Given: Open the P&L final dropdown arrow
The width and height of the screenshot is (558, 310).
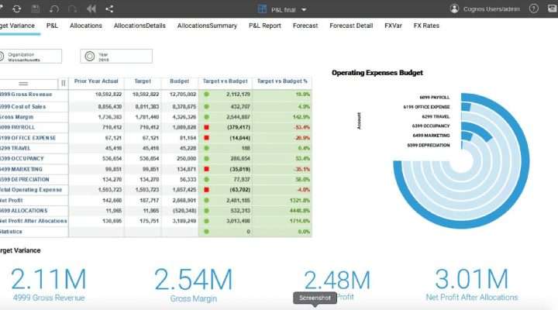Looking at the screenshot, I should [304, 10].
